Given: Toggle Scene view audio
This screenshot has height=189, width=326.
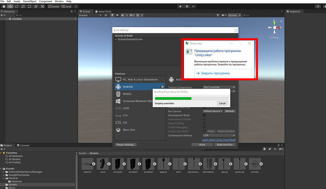Looking at the screenshot, I should [x=118, y=15].
